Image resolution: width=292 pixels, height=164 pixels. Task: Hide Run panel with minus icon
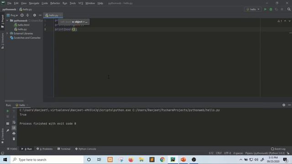pos(289,105)
